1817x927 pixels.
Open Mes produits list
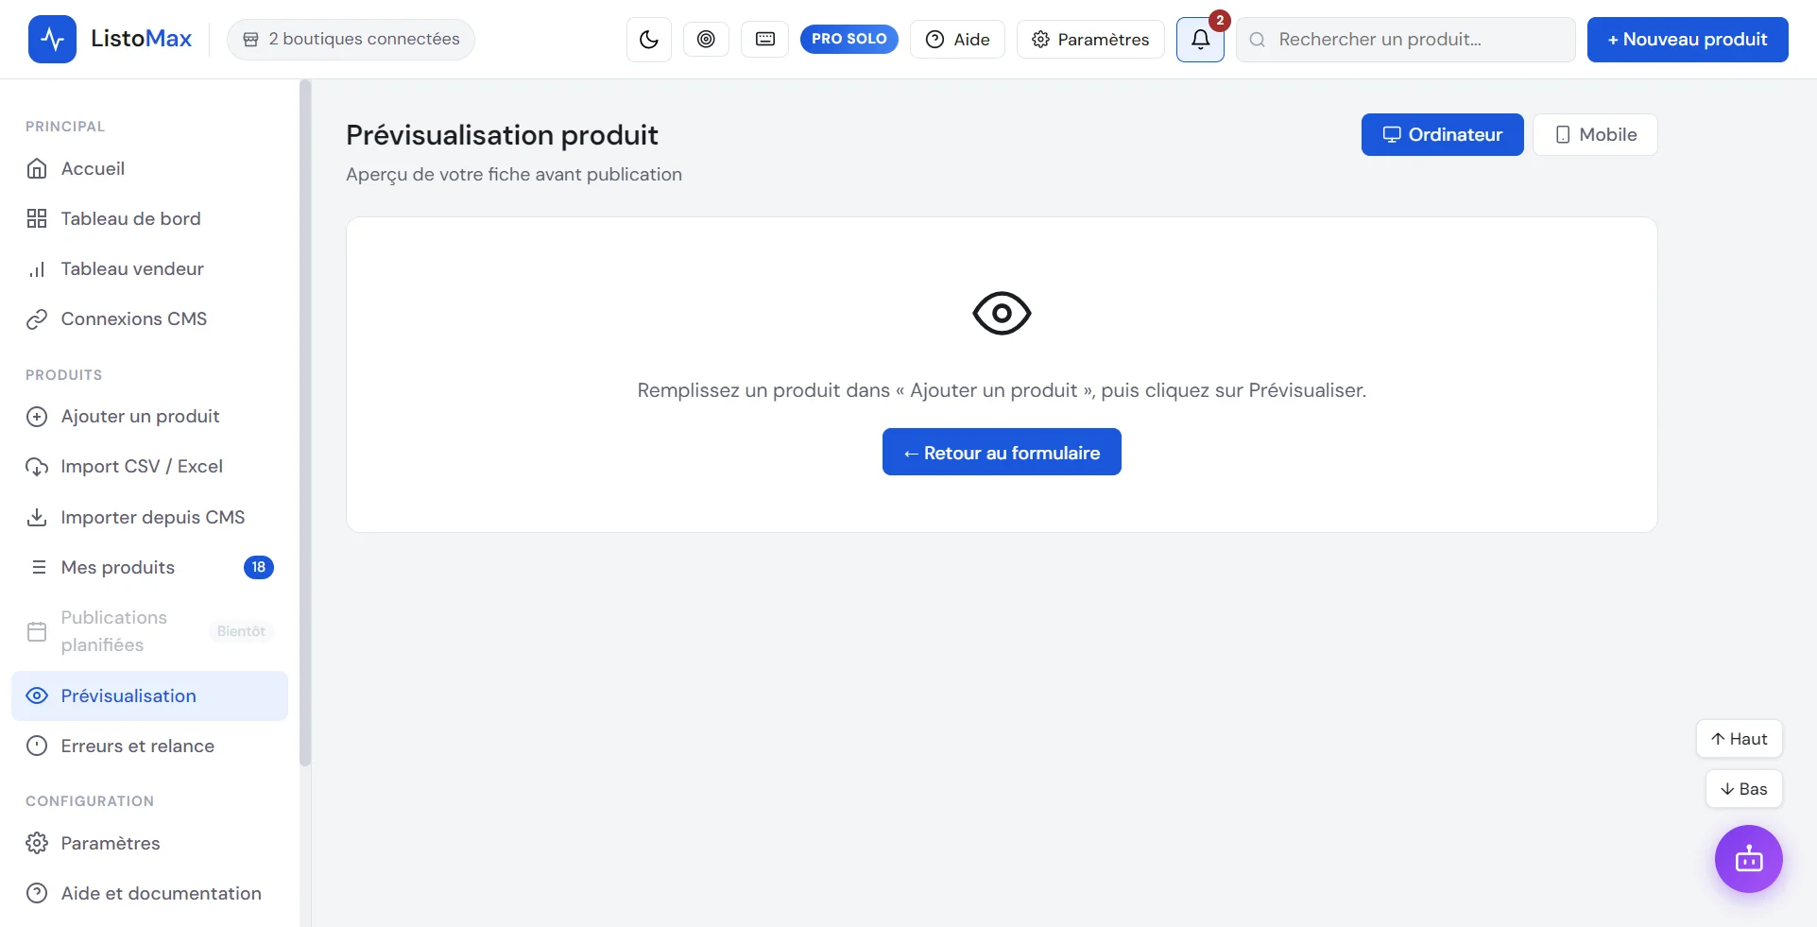point(149,567)
